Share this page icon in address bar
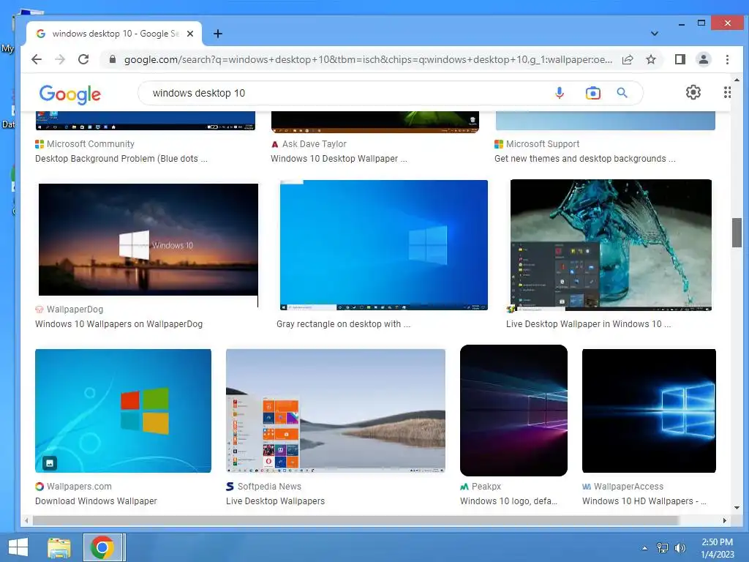The height and width of the screenshot is (562, 749). (627, 59)
